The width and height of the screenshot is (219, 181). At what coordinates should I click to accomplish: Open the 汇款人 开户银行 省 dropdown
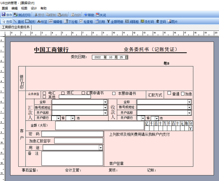pyautogui.click(x=58, y=118)
